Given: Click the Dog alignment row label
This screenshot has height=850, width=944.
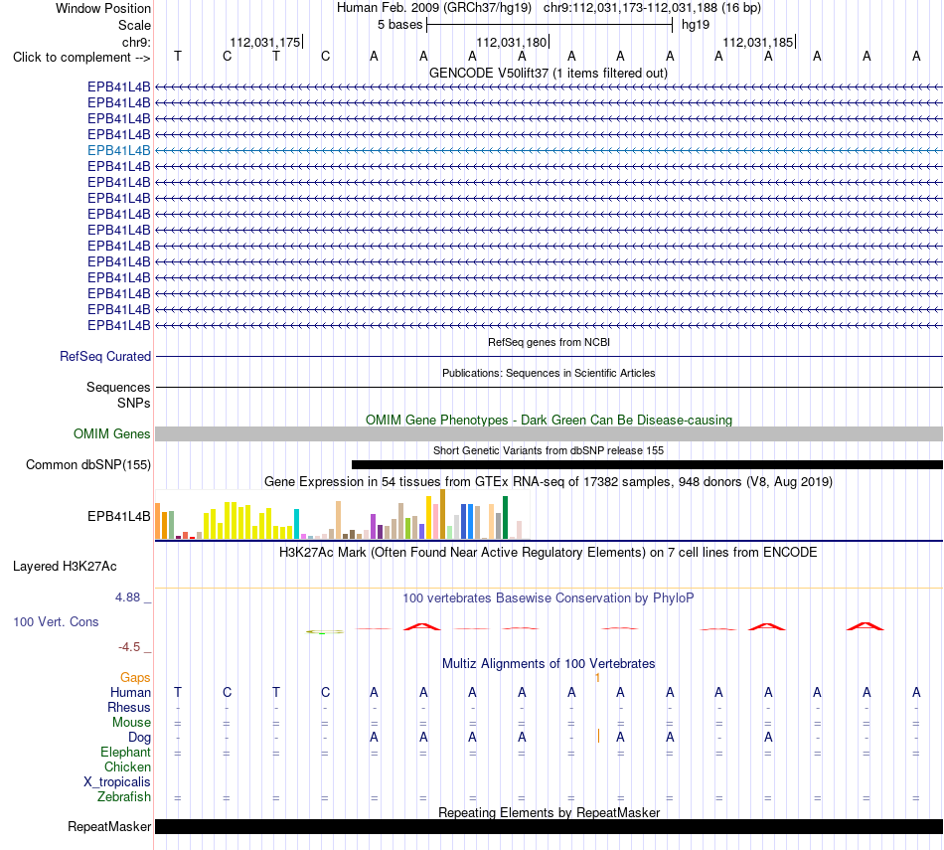Looking at the screenshot, I should [x=139, y=738].
